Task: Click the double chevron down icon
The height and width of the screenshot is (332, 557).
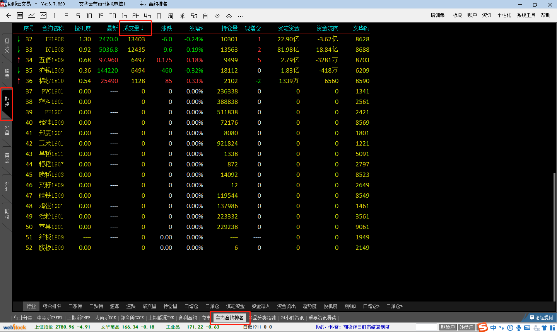Action: (x=217, y=16)
